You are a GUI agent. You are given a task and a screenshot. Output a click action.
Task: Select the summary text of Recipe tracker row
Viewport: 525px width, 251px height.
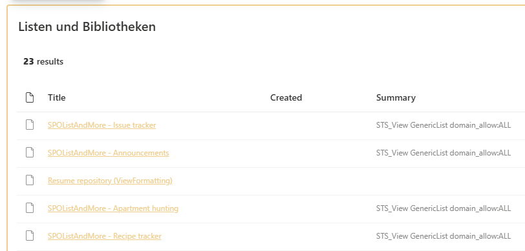[444, 236]
